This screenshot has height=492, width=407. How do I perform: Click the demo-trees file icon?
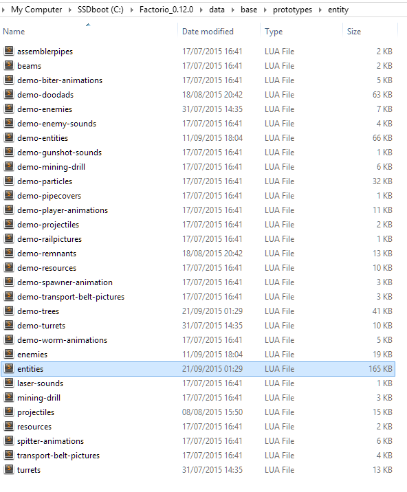(x=9, y=311)
